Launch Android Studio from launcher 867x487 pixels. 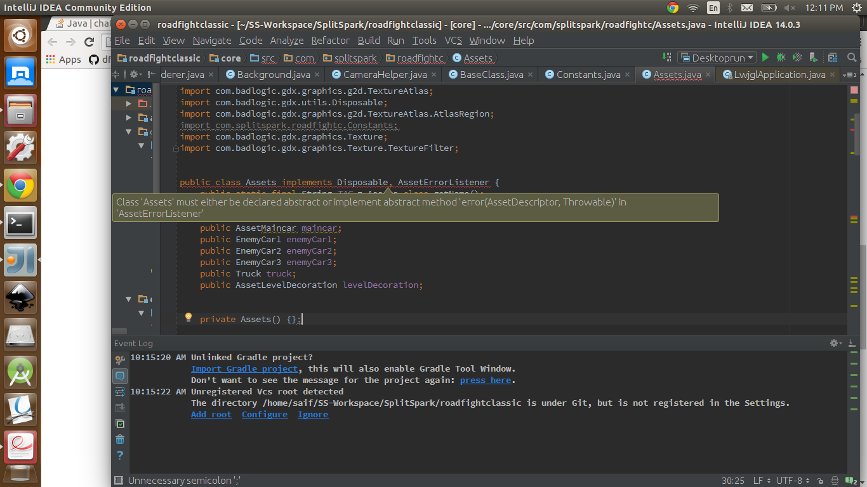(x=21, y=373)
